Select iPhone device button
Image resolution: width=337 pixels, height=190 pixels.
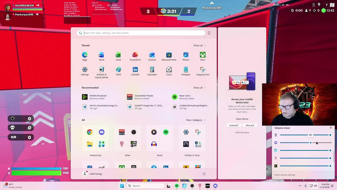250,125
